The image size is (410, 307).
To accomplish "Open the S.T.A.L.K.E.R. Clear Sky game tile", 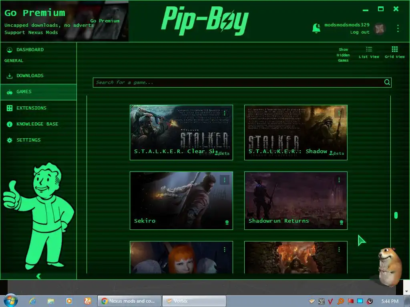I will tap(181, 132).
